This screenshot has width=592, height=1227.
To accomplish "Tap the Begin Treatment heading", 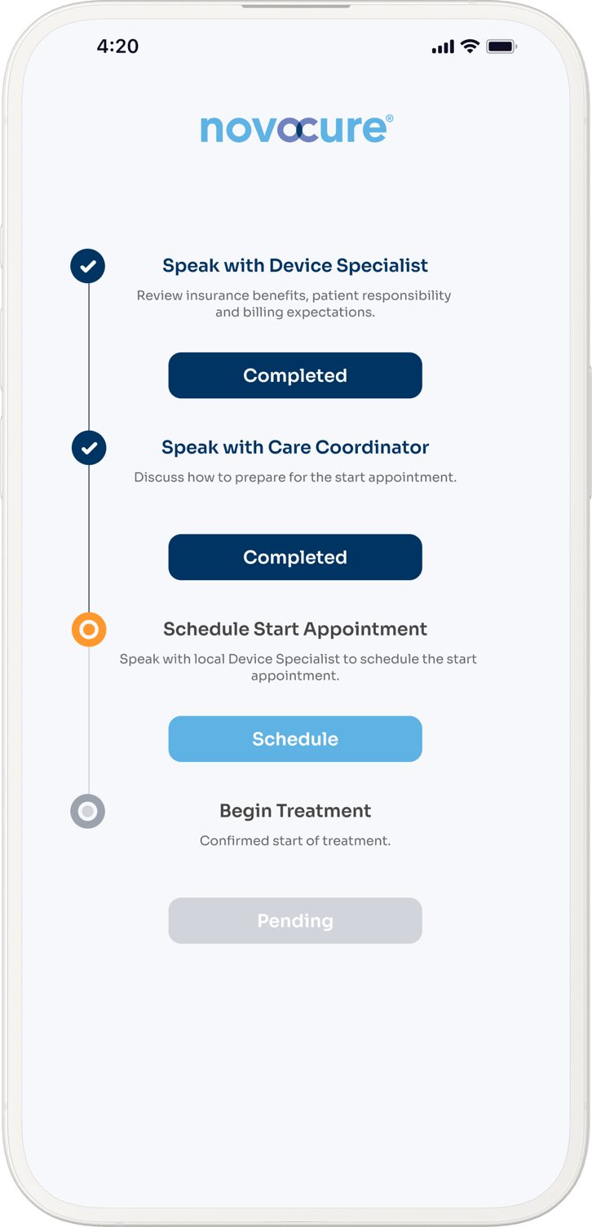I will [295, 811].
